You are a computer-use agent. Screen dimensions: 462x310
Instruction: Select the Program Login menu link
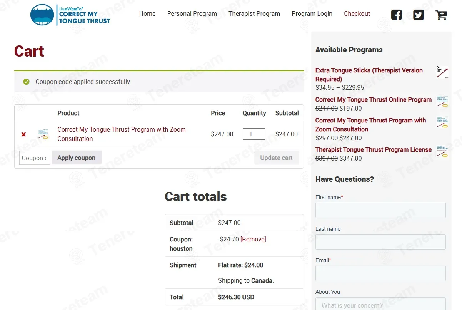(312, 13)
